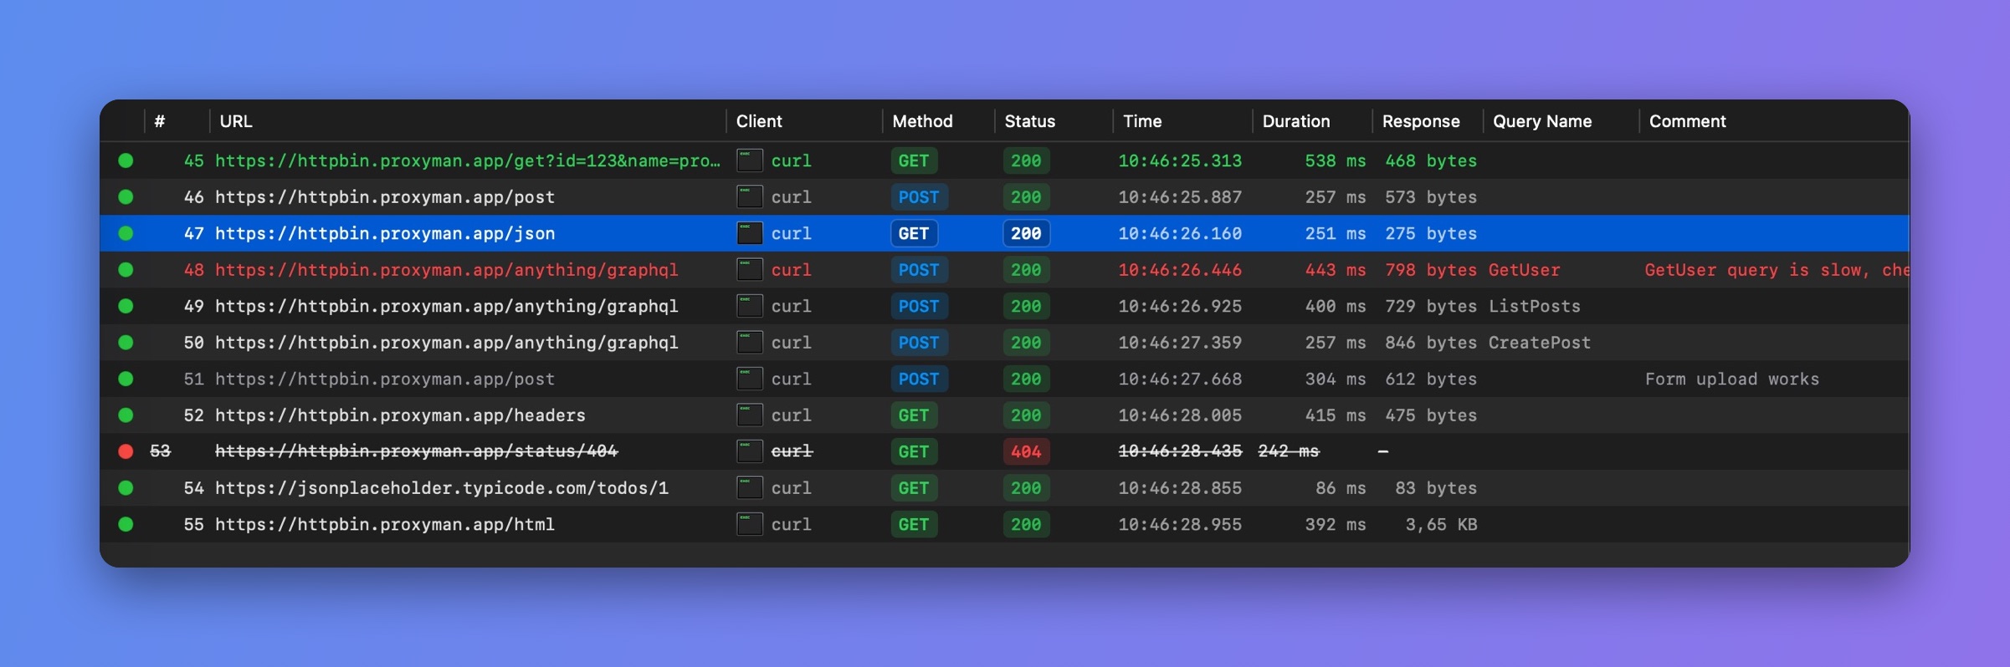Select the jsonplaceholder.typicode.com/todos/1 request URL

coord(442,488)
